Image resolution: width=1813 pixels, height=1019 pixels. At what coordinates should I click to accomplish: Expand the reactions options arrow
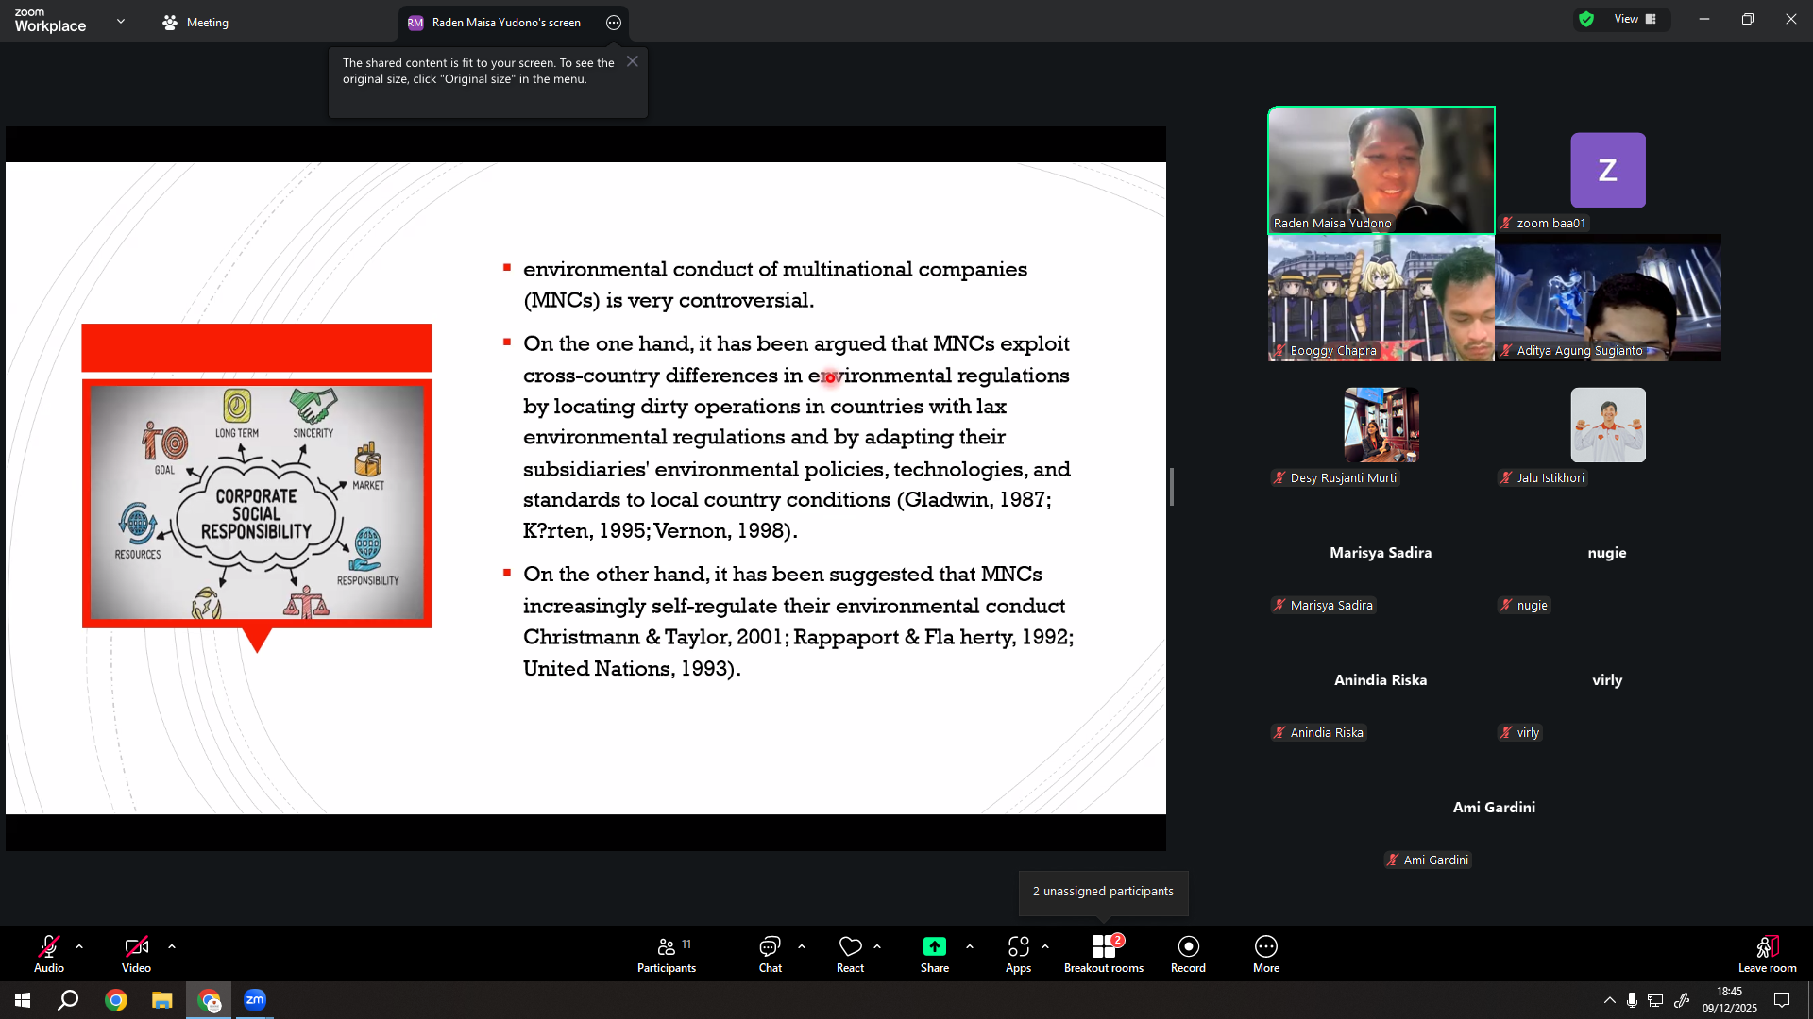click(877, 946)
